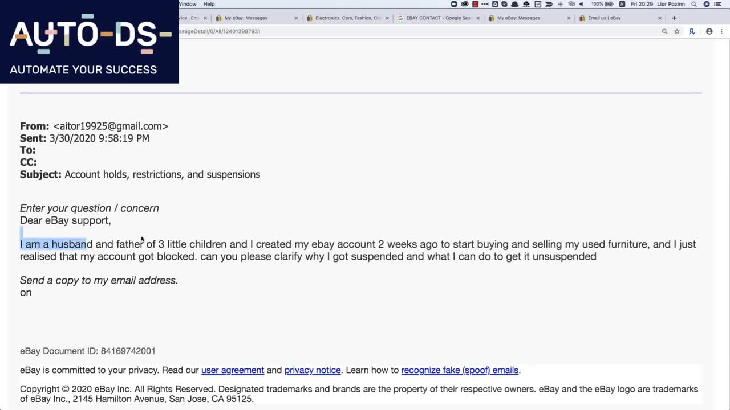Click the Google Drive menu bar icon
This screenshot has height=410, width=730.
(x=495, y=4)
